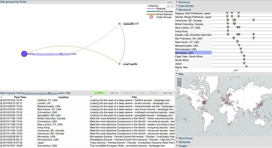
Task: Open the help question mark icon
Action: tap(172, 6)
